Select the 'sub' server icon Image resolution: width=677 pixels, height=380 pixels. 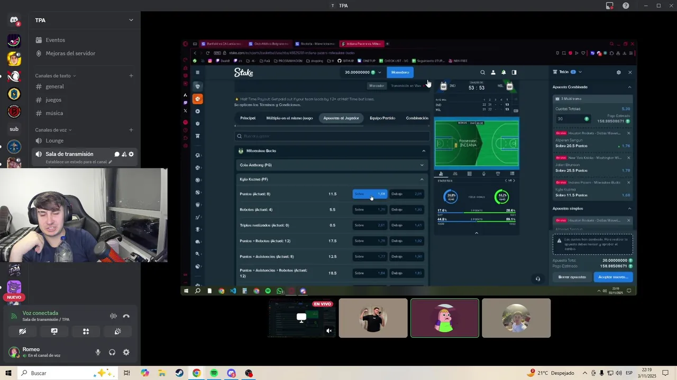click(x=14, y=129)
